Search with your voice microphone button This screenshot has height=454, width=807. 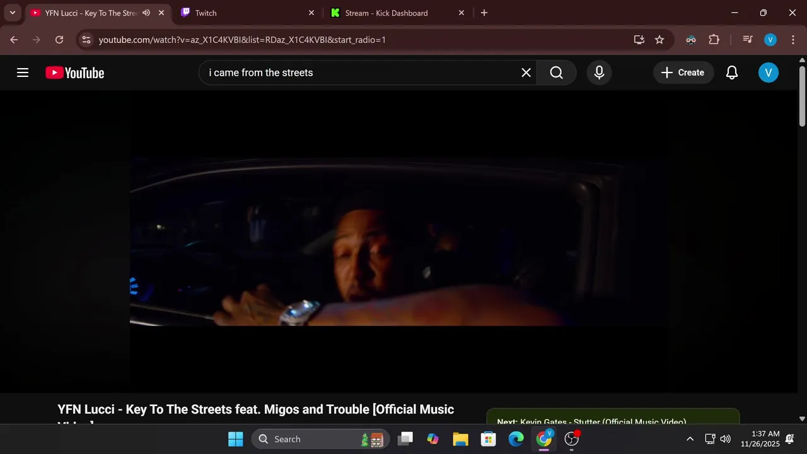[x=599, y=73]
